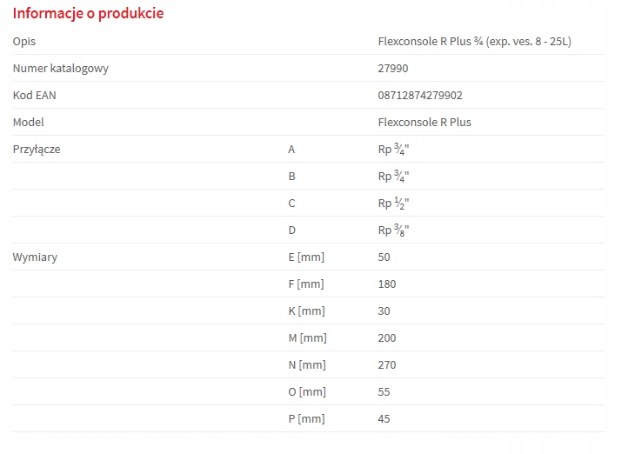Click the Flexconsole R Plus ¾ description text
Image resolution: width=635 pixels, height=454 pixels.
click(474, 42)
